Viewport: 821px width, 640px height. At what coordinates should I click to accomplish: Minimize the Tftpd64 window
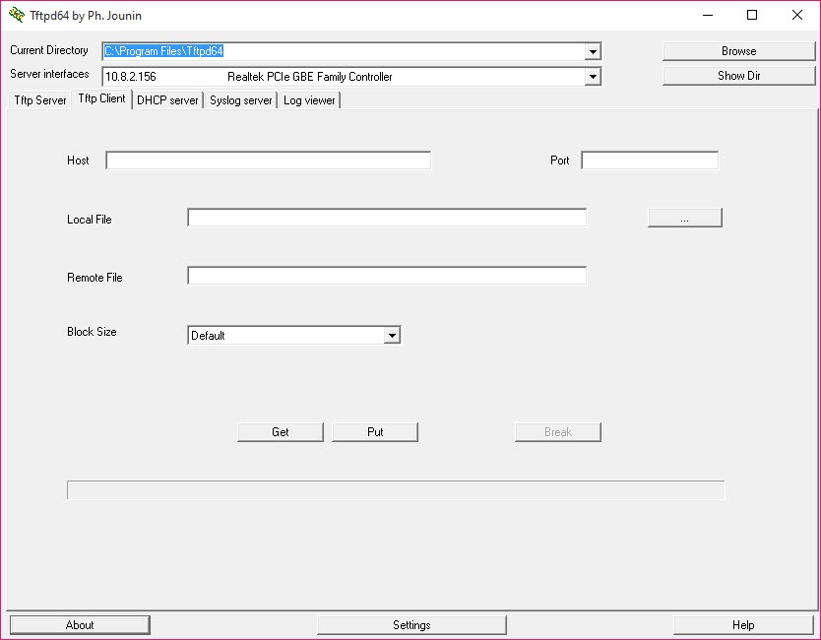click(708, 15)
